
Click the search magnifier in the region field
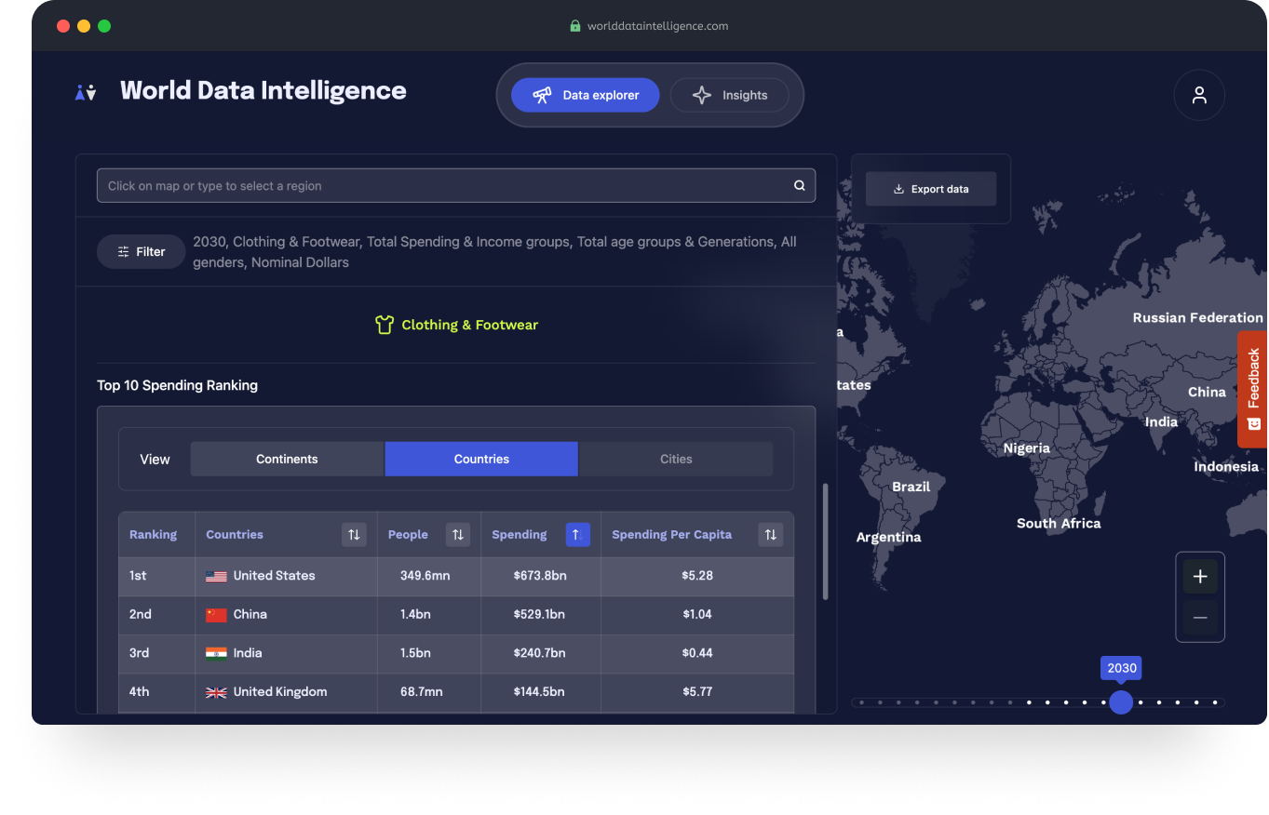(x=799, y=185)
